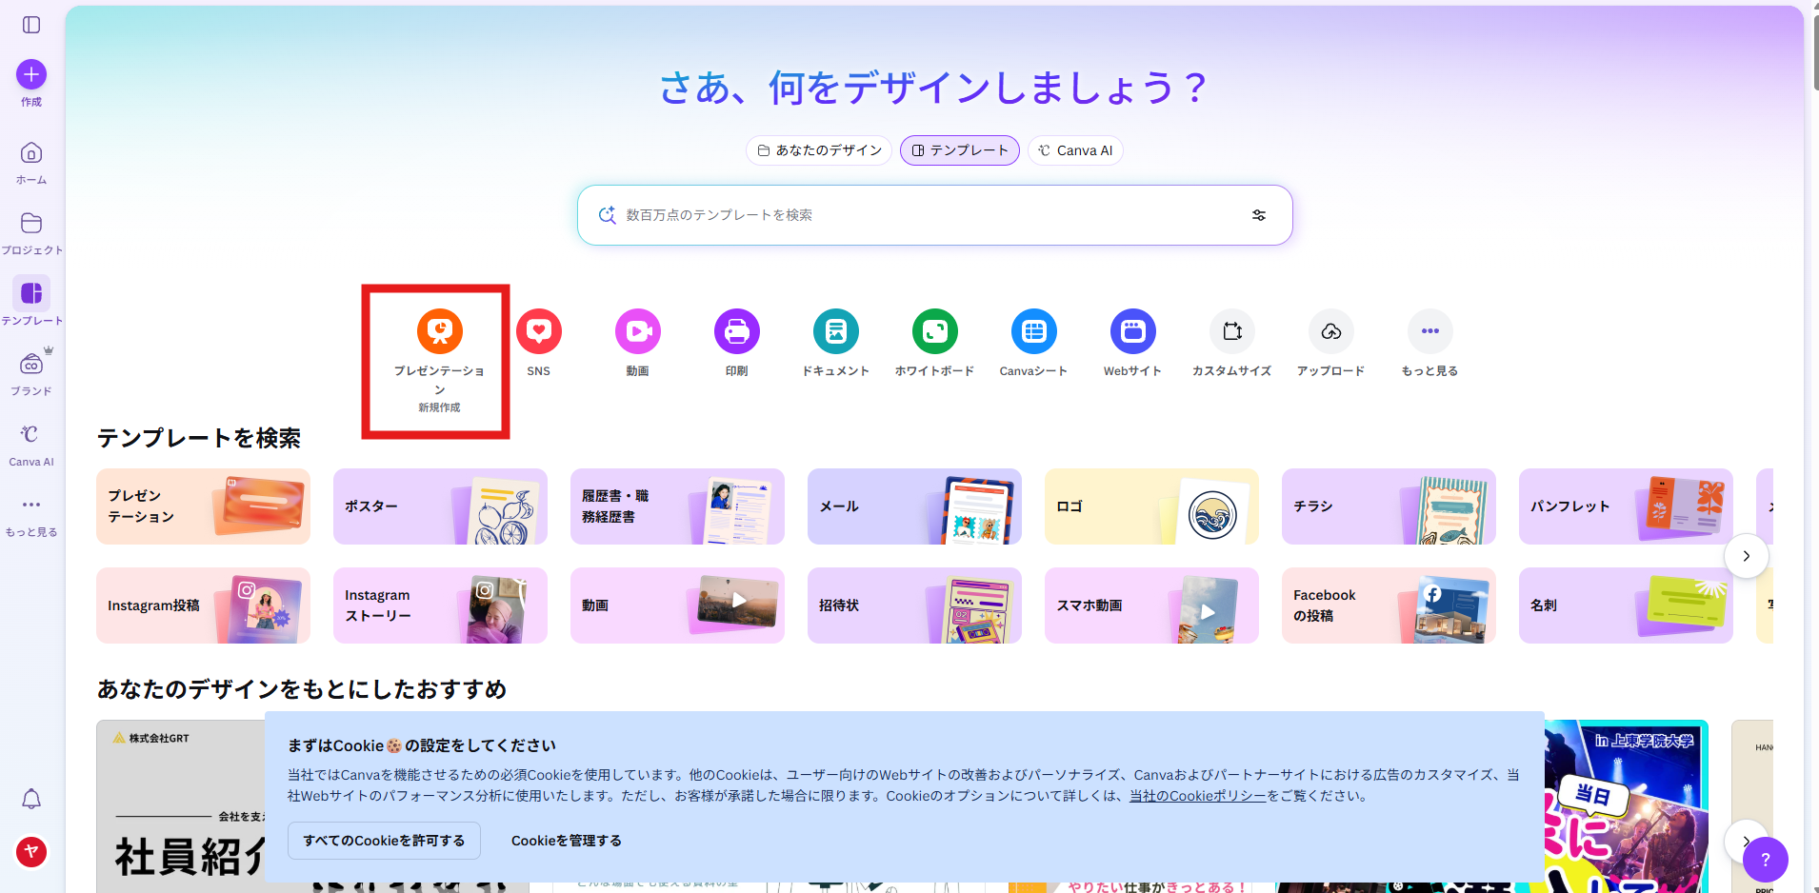Click the notification bell icon

click(x=31, y=799)
